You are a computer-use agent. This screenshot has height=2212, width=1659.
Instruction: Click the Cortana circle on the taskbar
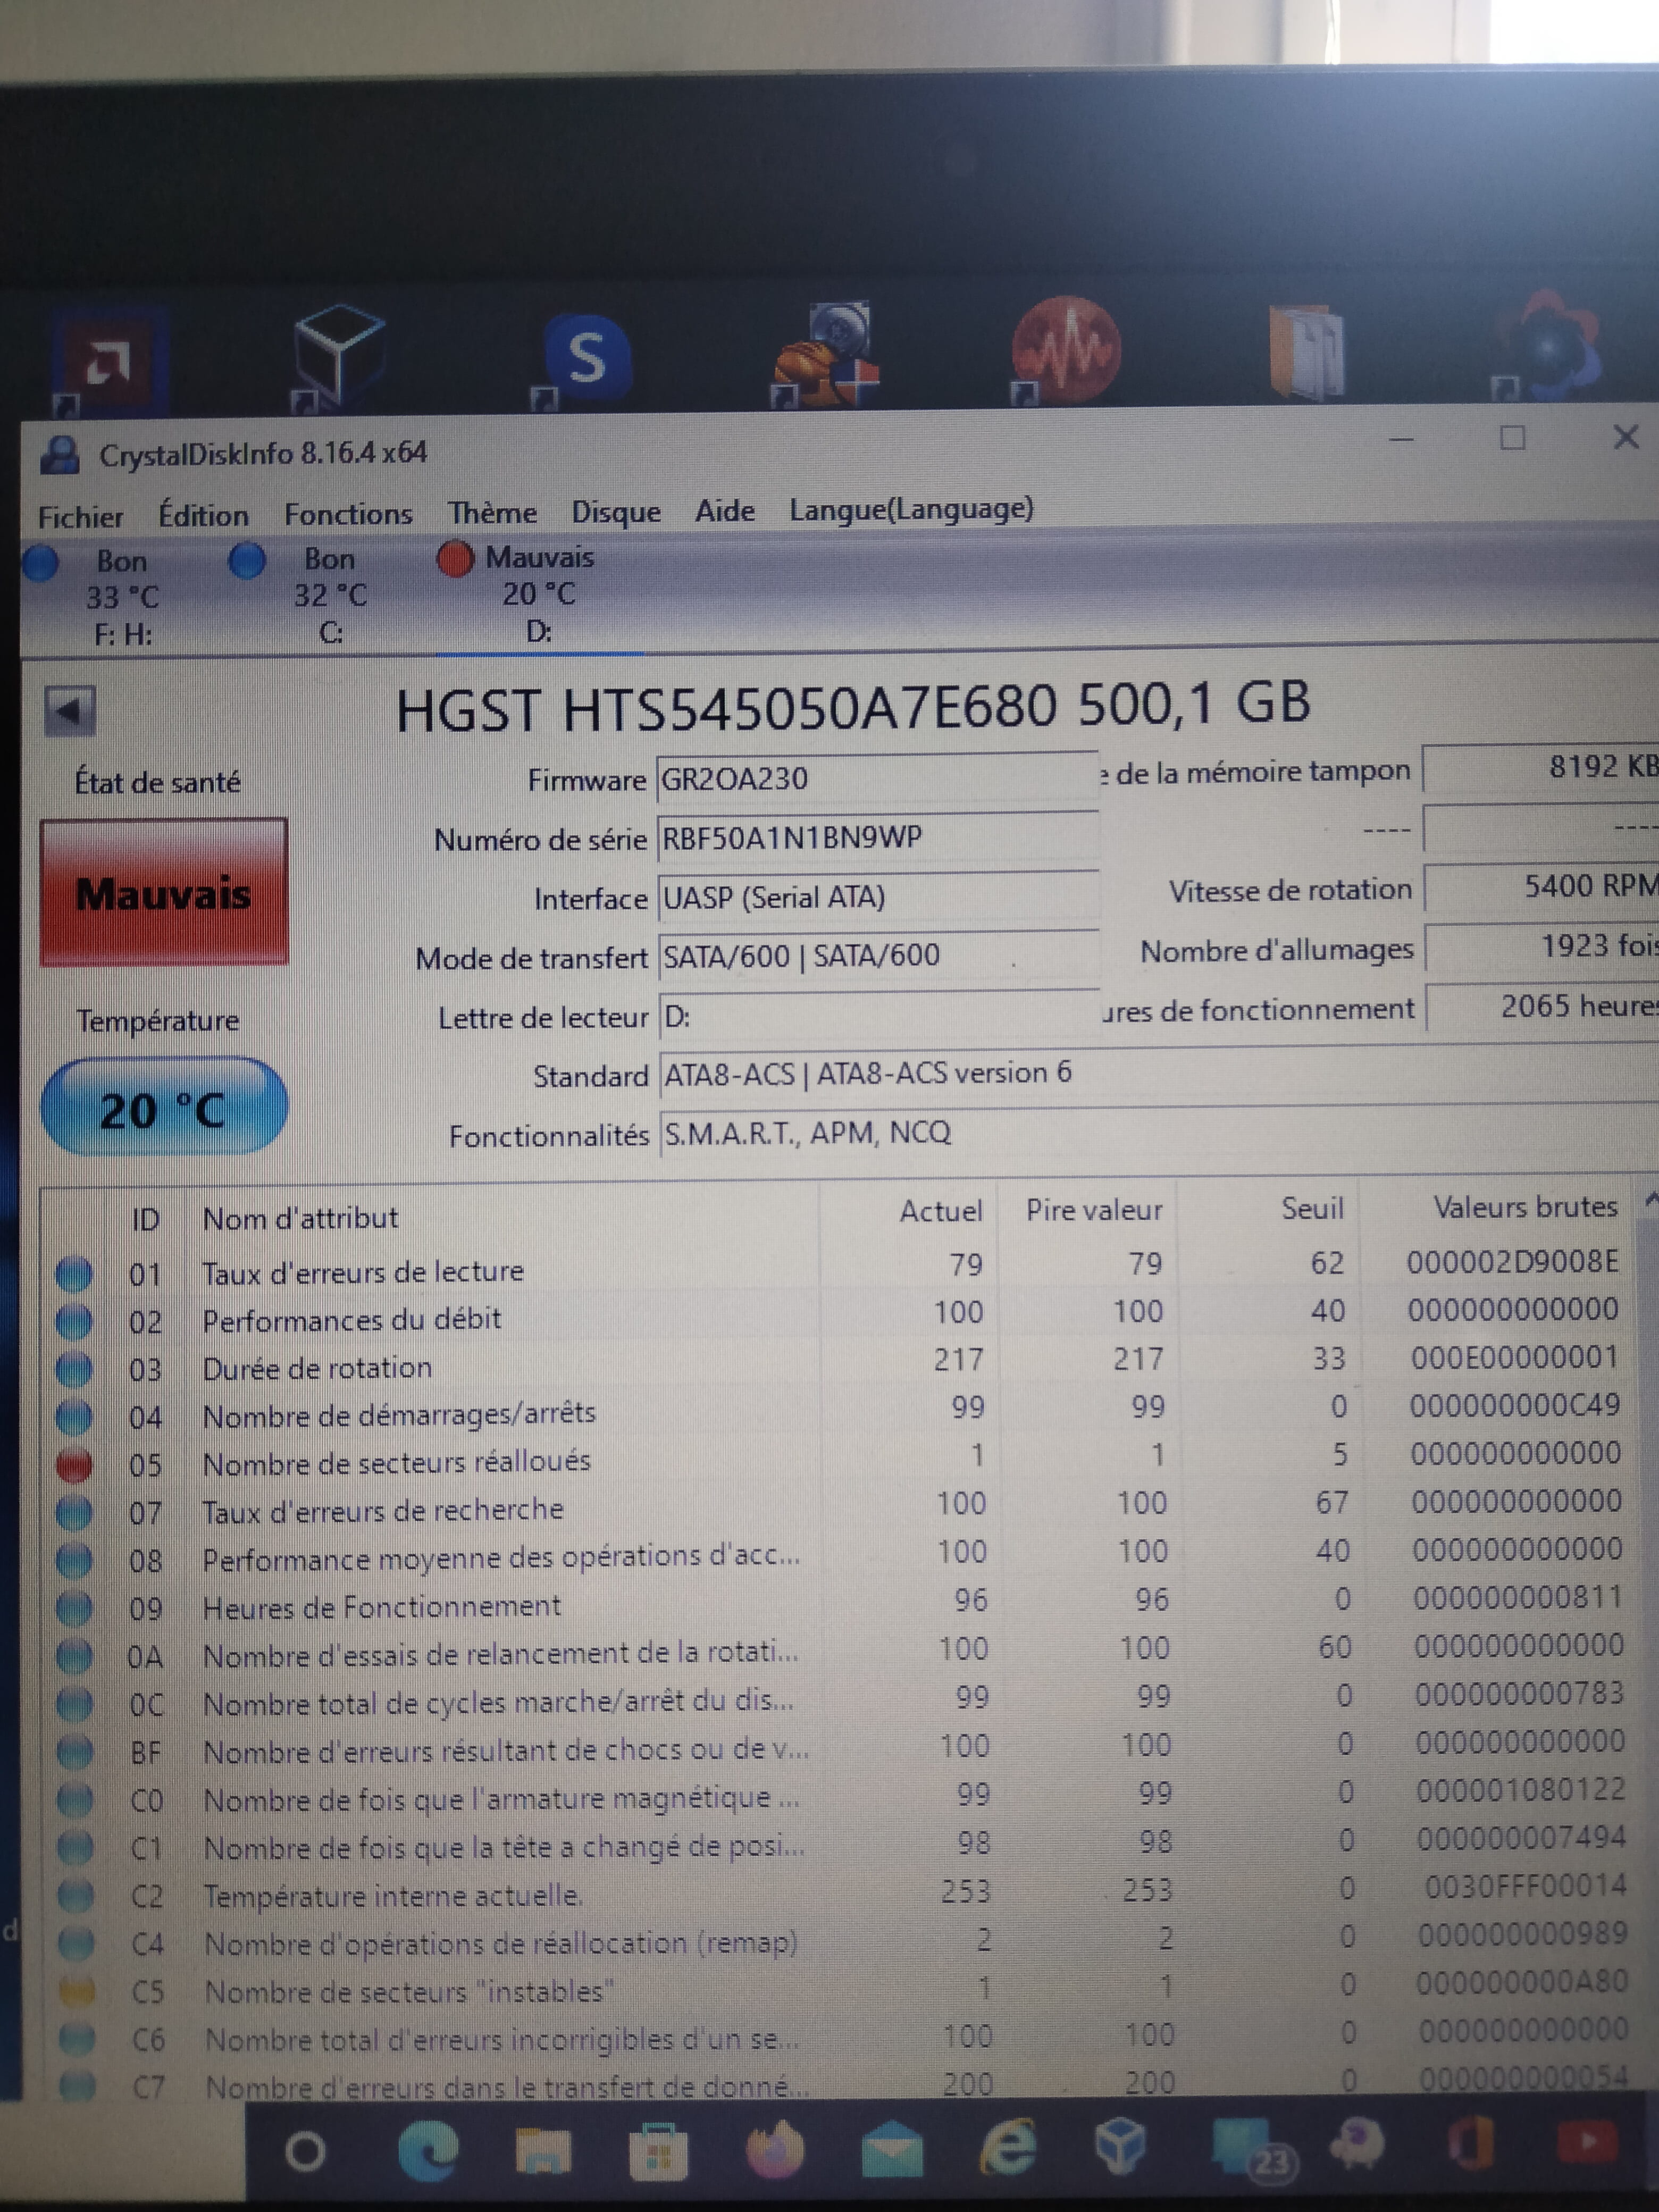point(305,2150)
